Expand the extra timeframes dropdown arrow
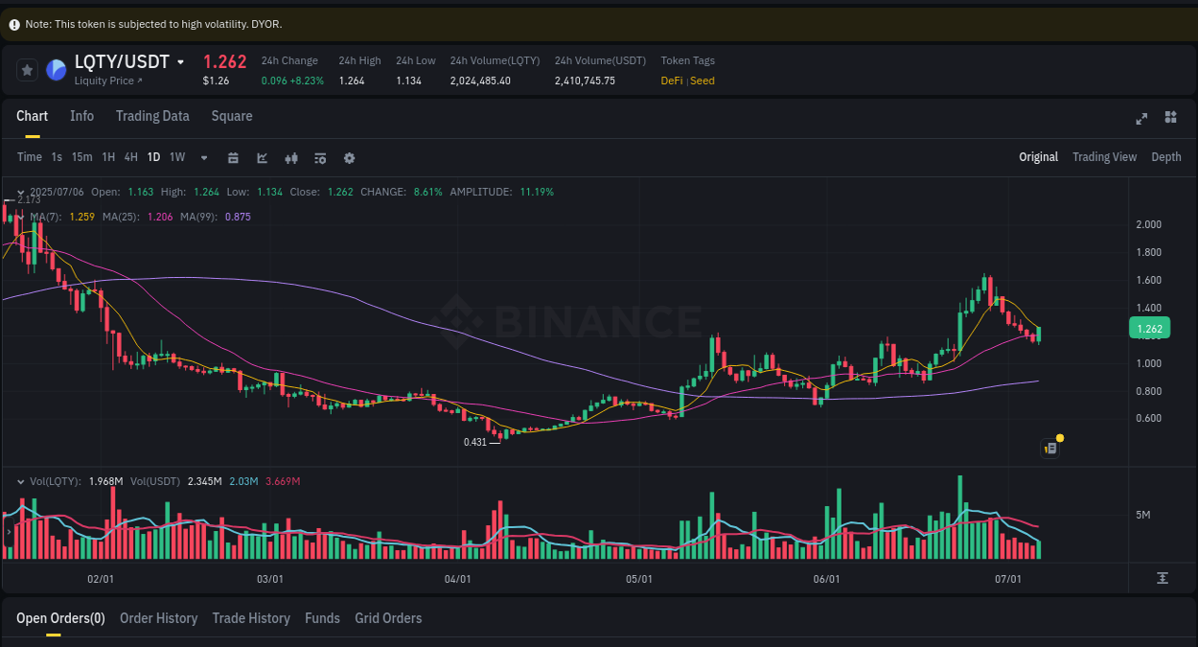 click(202, 157)
